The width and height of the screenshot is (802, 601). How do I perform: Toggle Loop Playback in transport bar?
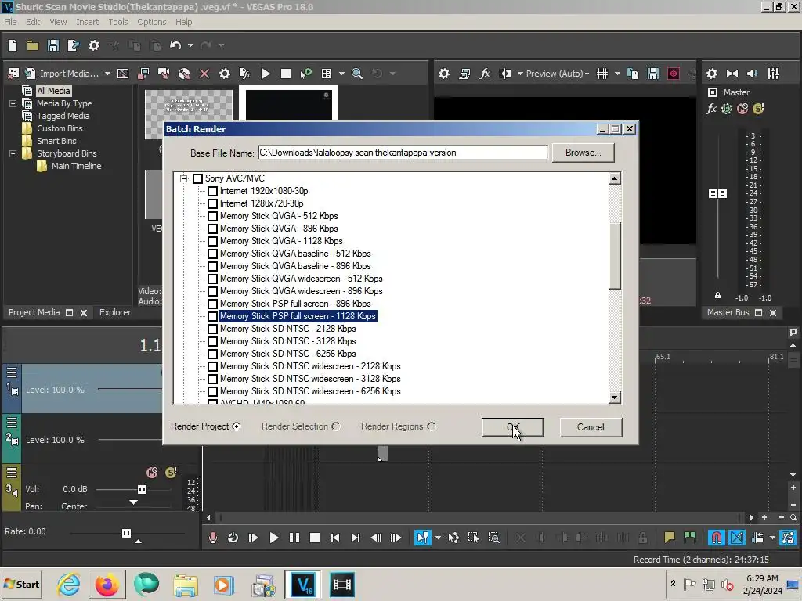[233, 538]
